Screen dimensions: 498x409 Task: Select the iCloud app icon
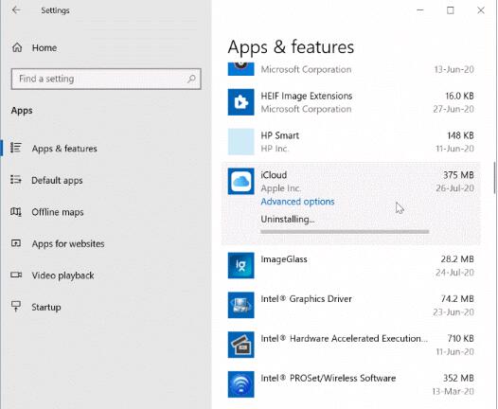240,182
